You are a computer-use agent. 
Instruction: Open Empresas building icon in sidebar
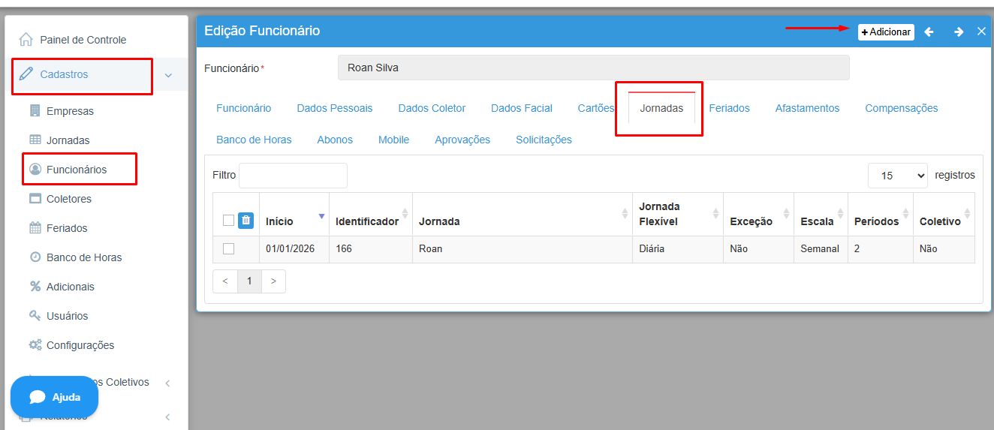(x=35, y=111)
